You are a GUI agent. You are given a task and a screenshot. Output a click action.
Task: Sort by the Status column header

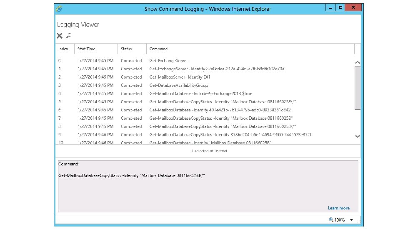click(x=126, y=49)
